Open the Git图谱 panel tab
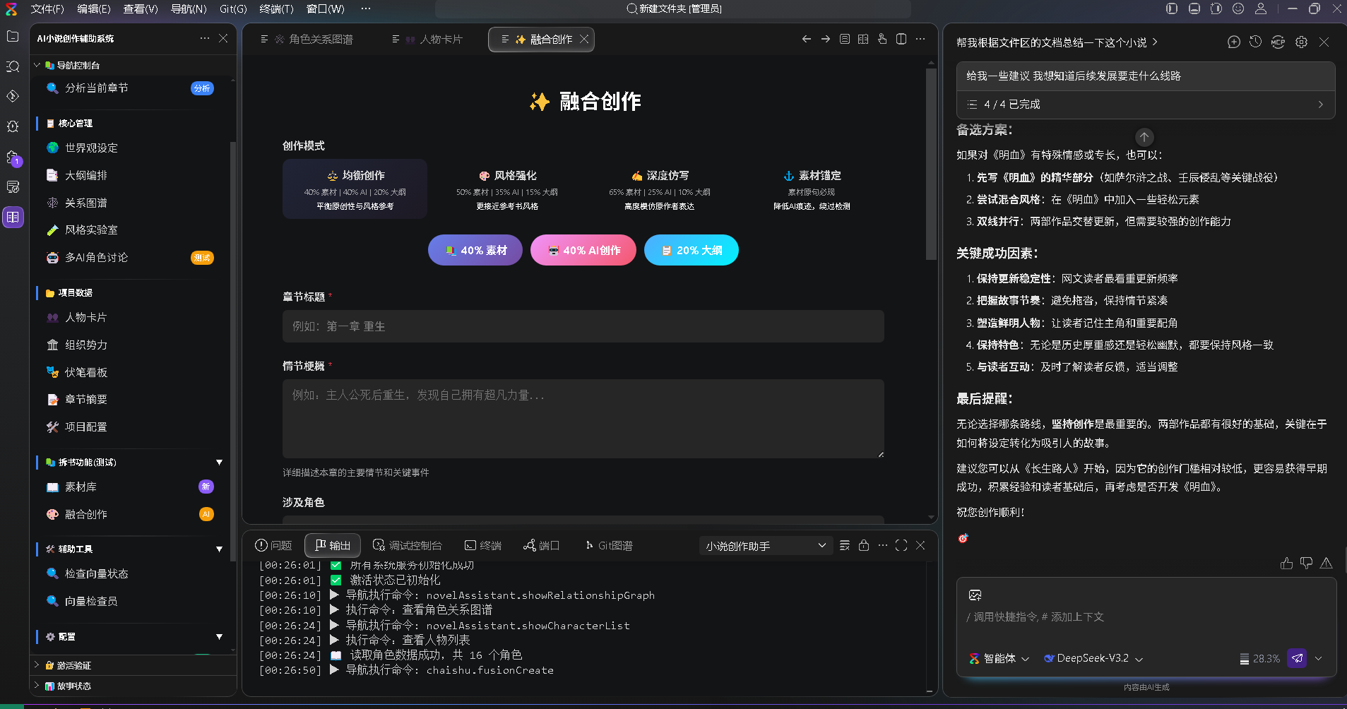 (608, 545)
